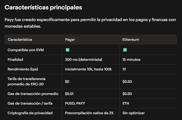Click the "15 minutos" cell
The width and height of the screenshot is (182, 120).
[x=131, y=60]
